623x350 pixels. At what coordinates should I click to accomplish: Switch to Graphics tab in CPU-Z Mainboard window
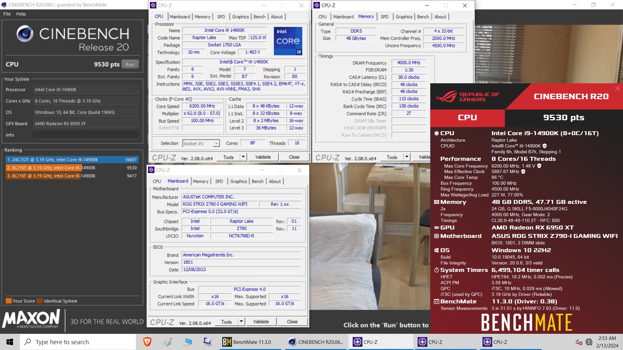[238, 181]
